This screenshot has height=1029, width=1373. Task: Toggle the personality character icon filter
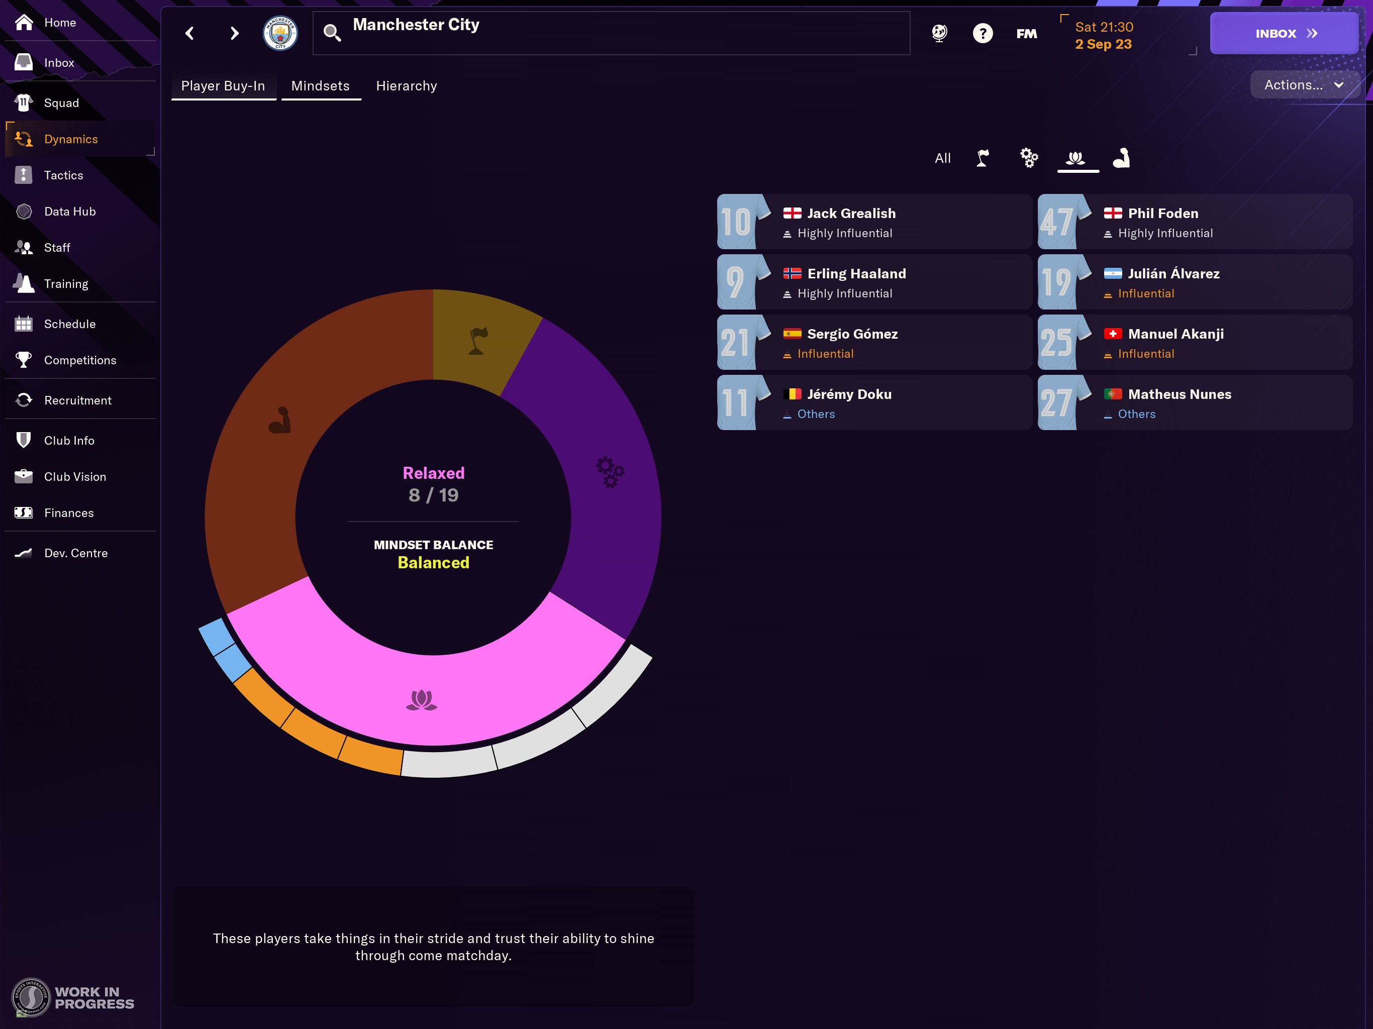coord(1122,157)
